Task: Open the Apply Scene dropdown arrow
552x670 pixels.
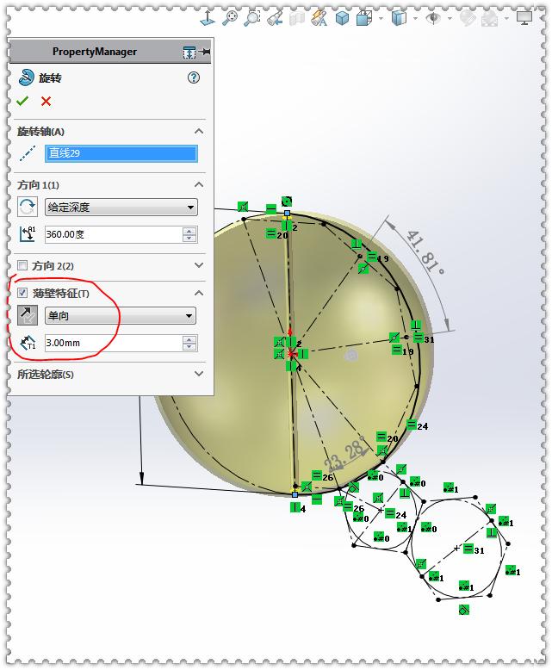Action: [506, 18]
